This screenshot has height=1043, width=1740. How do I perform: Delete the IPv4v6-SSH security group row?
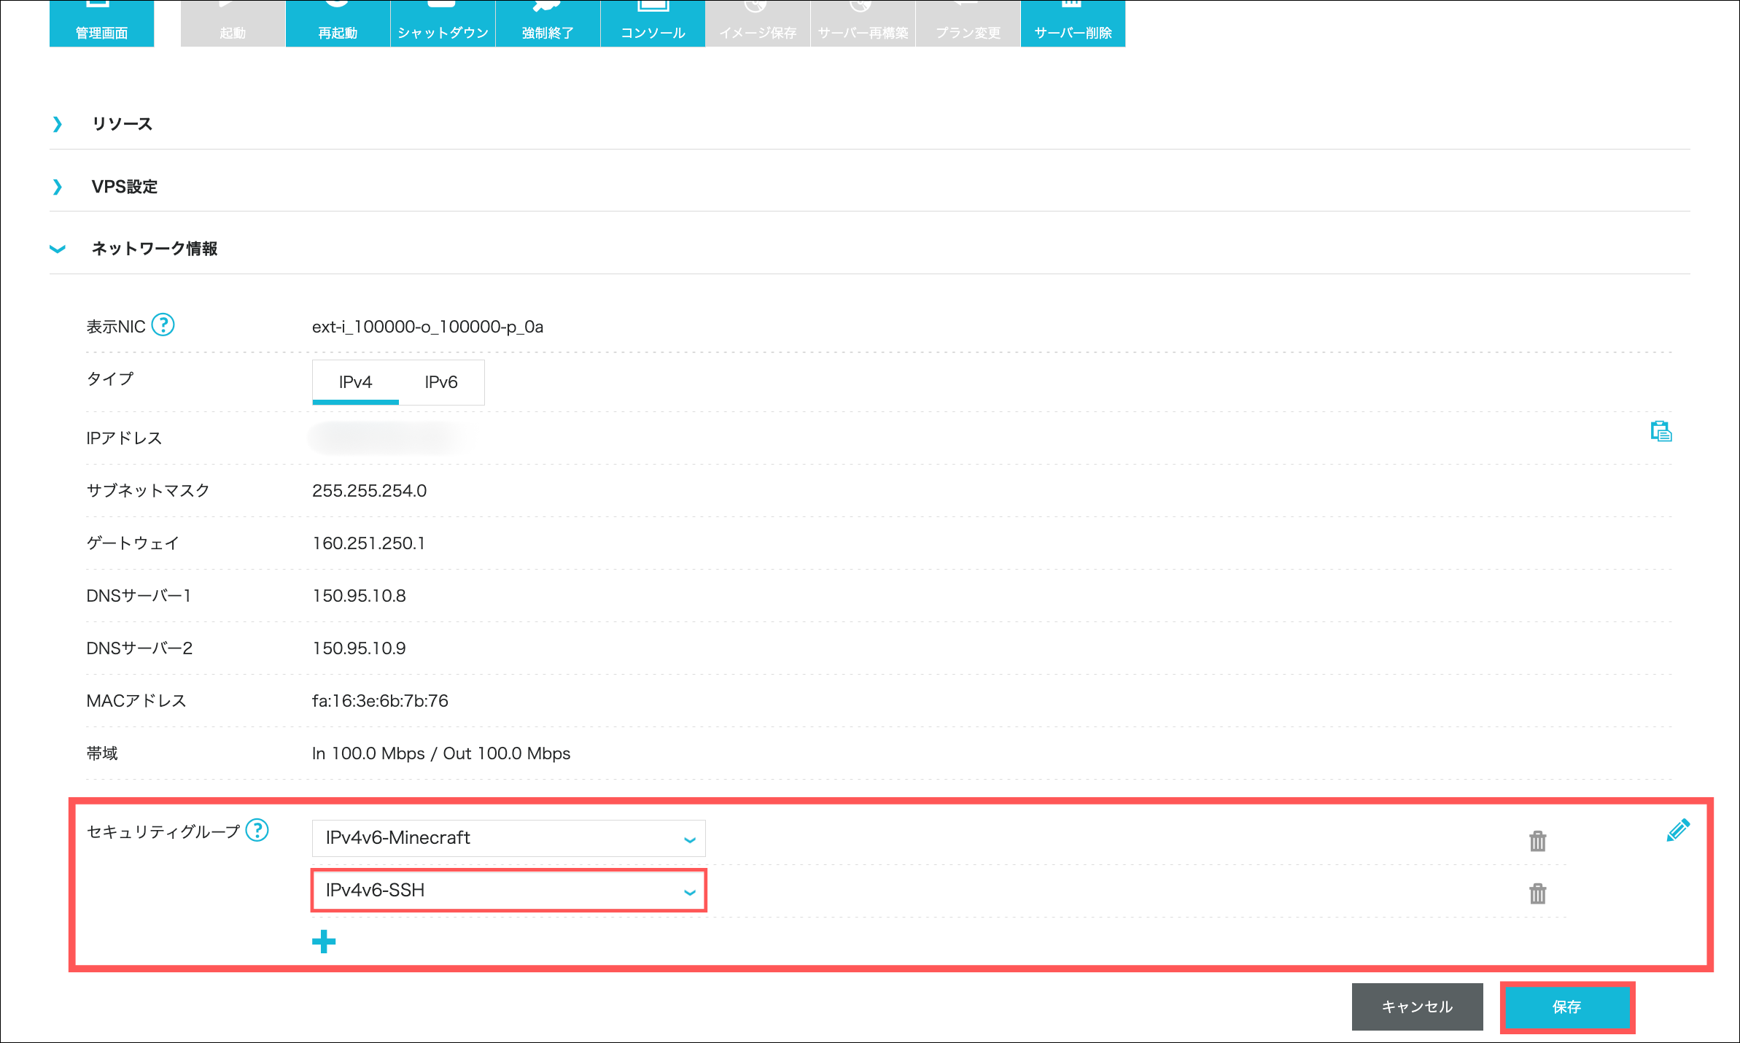[1537, 893]
